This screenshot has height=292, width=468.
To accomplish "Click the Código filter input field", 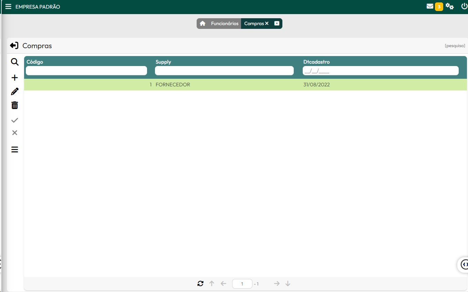I will pyautogui.click(x=86, y=71).
